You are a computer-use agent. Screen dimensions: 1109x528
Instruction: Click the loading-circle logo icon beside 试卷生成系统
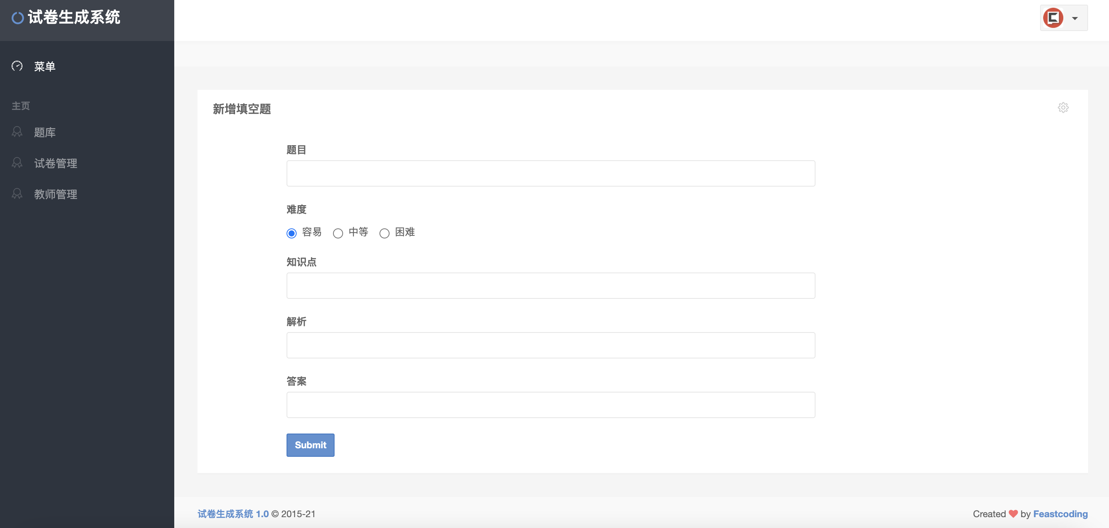point(18,18)
